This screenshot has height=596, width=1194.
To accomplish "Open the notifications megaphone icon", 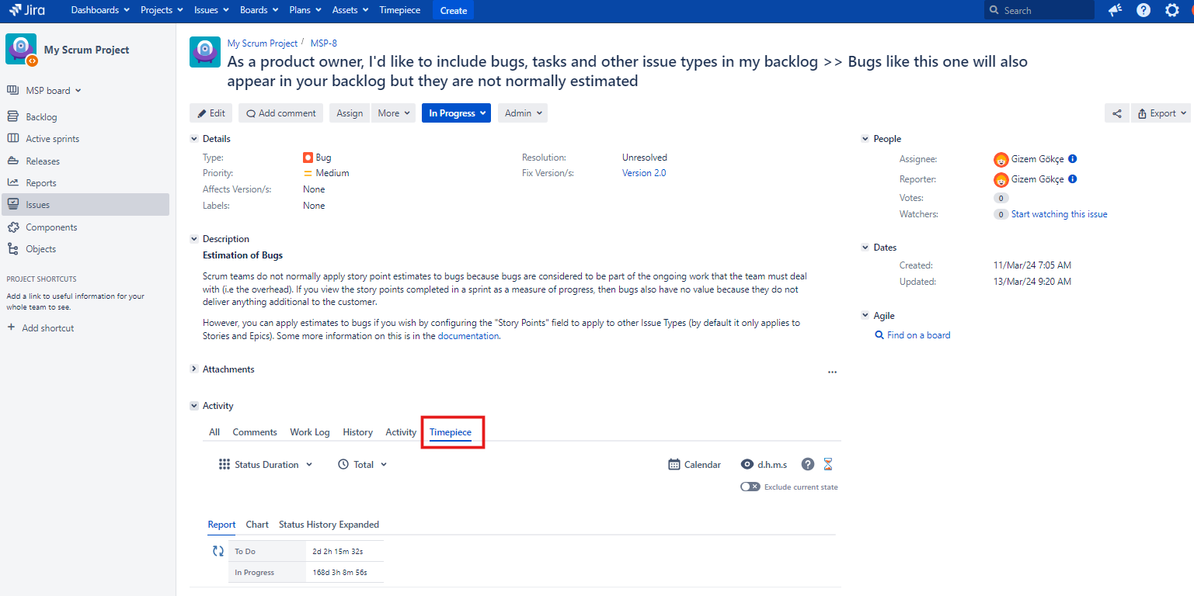I will [x=1115, y=10].
